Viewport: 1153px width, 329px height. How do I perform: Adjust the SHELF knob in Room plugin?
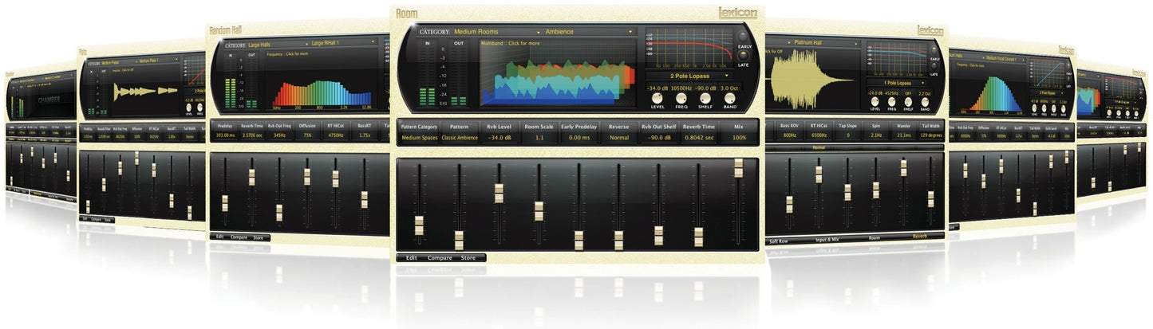(706, 97)
